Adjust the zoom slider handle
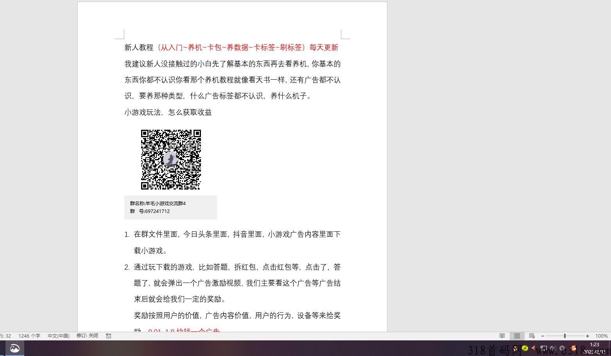Image resolution: width=611 pixels, height=356 pixels. [565, 336]
